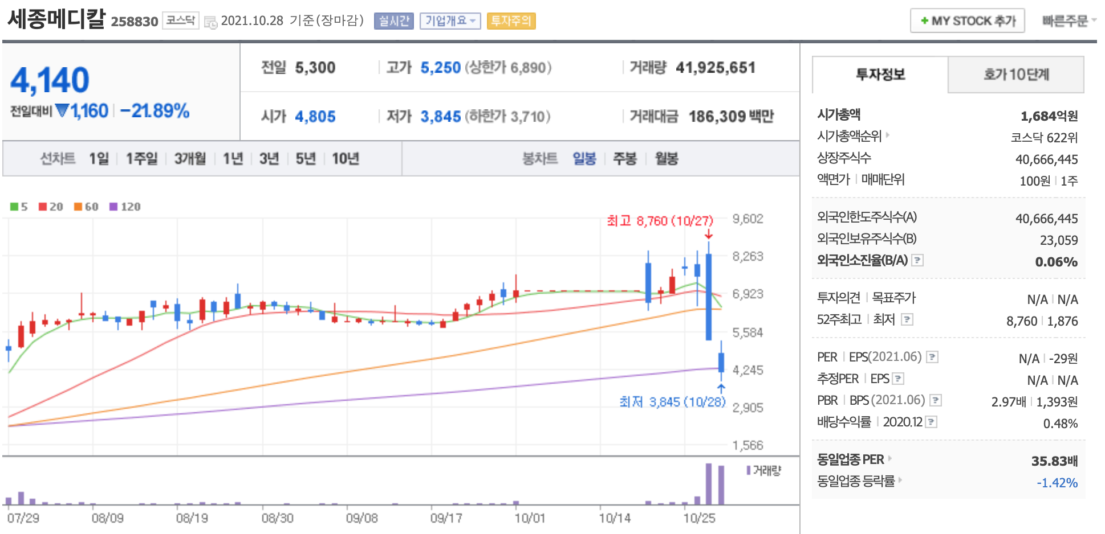Click the 동일업종 등락률 value -1.42%
1105x534 pixels.
(x=1057, y=483)
